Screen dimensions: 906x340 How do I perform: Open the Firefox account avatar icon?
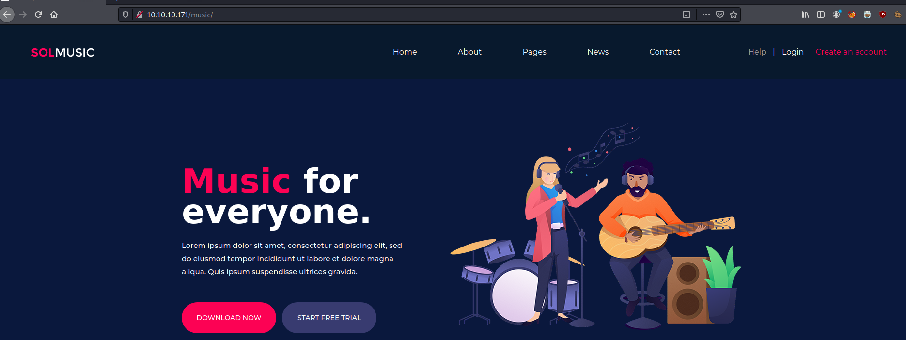[x=836, y=15]
